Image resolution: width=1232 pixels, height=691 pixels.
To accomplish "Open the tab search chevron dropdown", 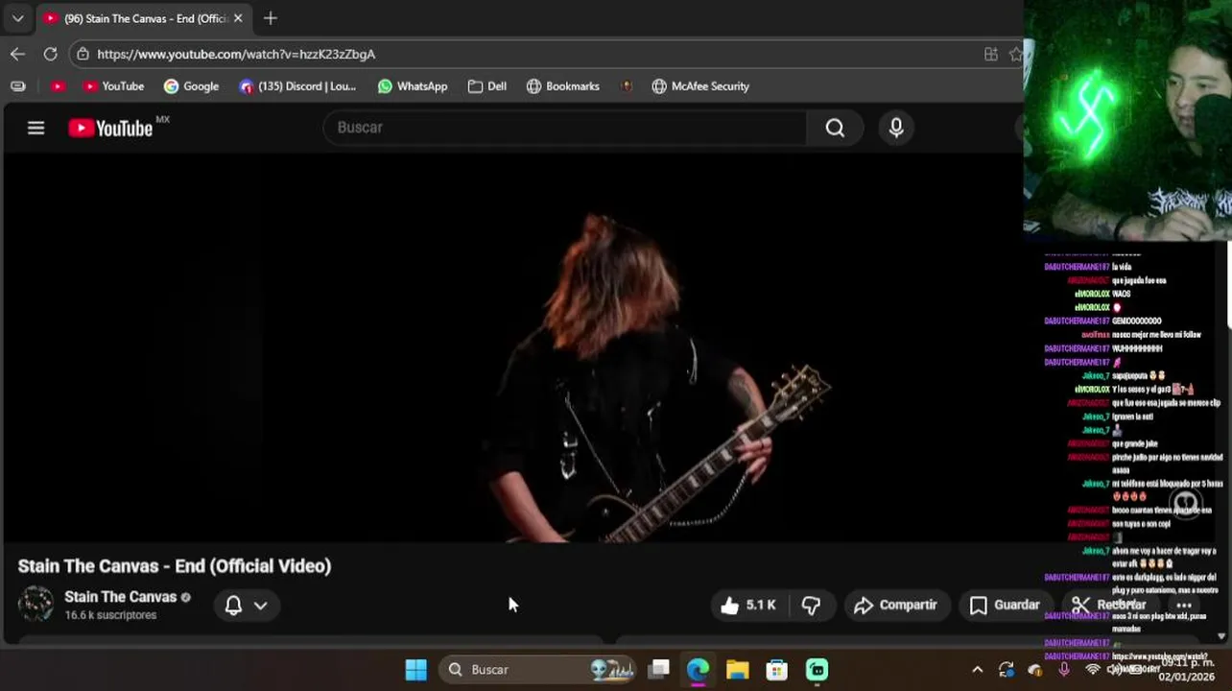I will click(x=17, y=18).
